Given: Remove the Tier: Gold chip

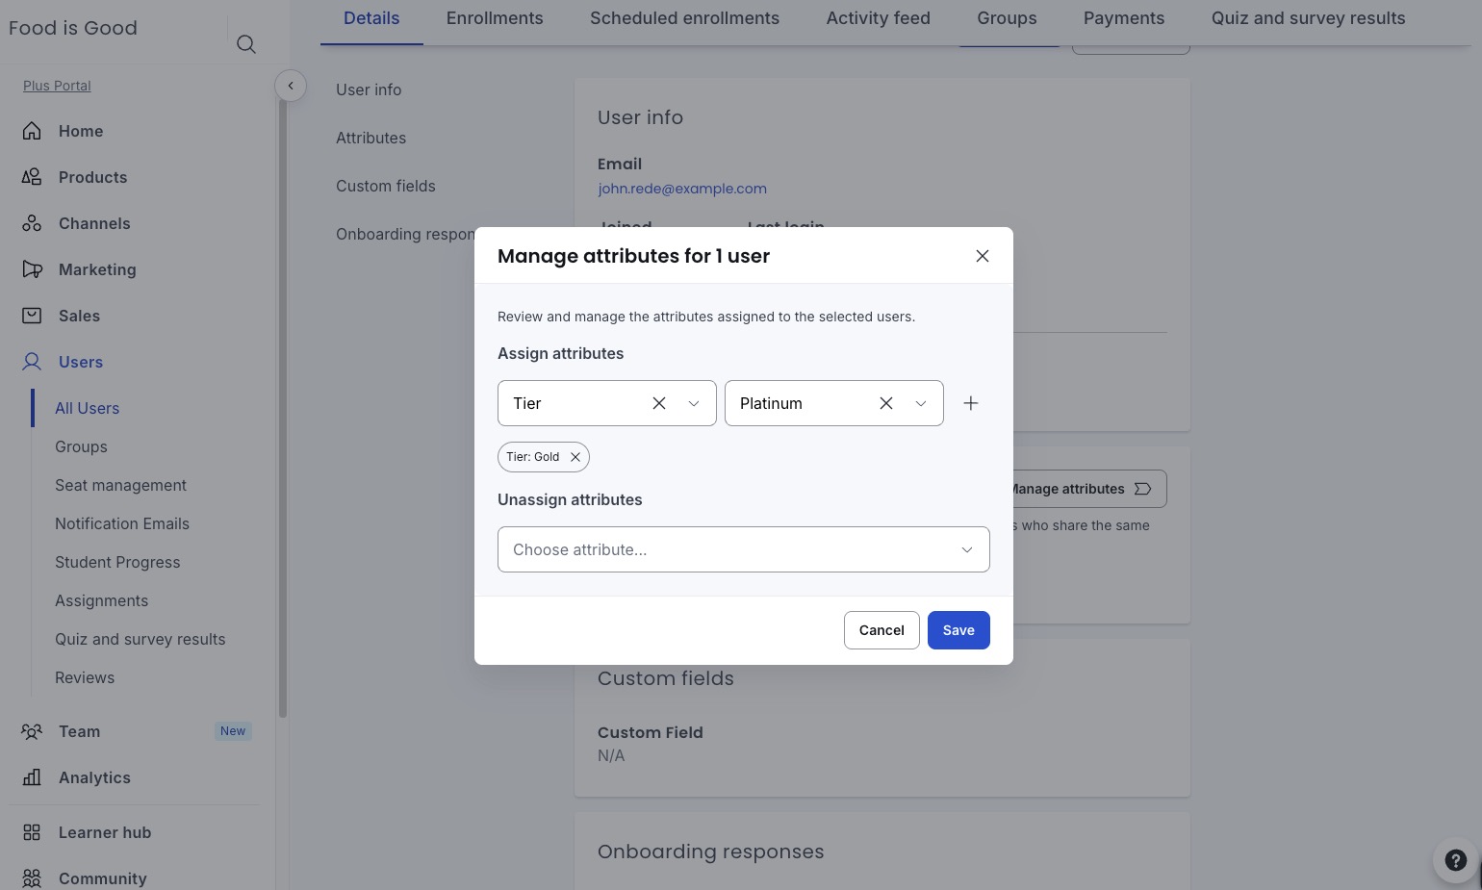Looking at the screenshot, I should click(575, 457).
